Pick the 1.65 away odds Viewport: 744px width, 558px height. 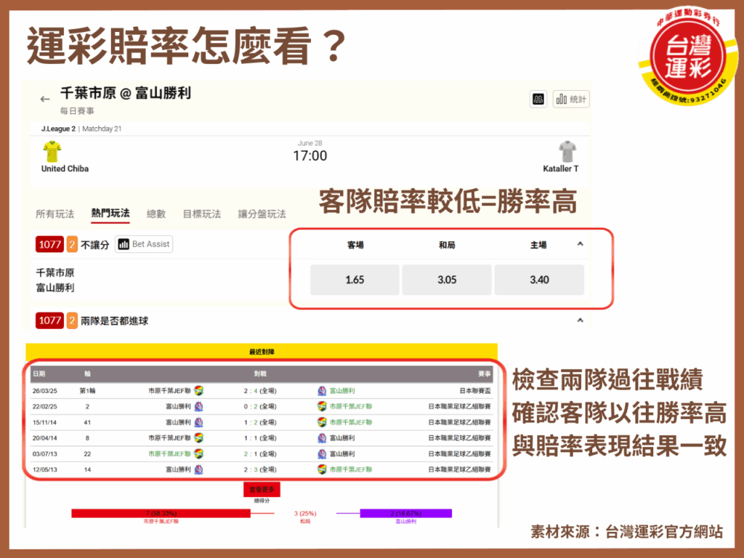click(355, 280)
